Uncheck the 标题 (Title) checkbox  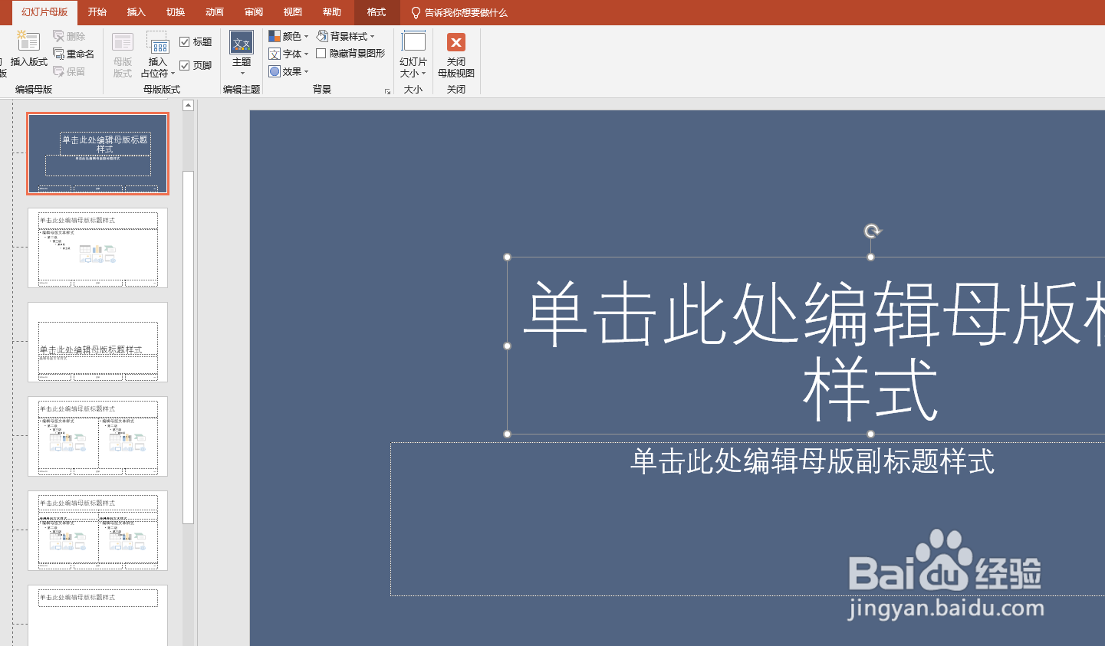click(x=184, y=41)
